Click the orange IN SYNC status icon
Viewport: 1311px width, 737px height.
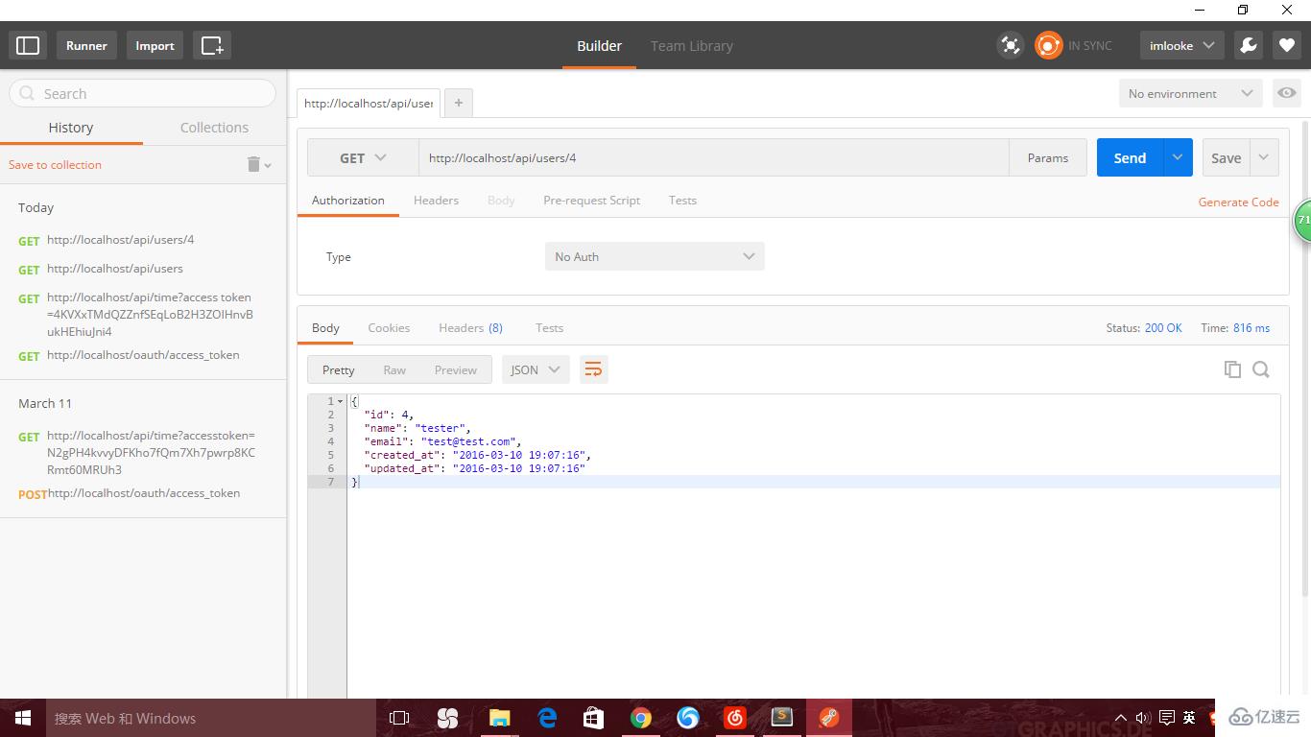point(1048,45)
